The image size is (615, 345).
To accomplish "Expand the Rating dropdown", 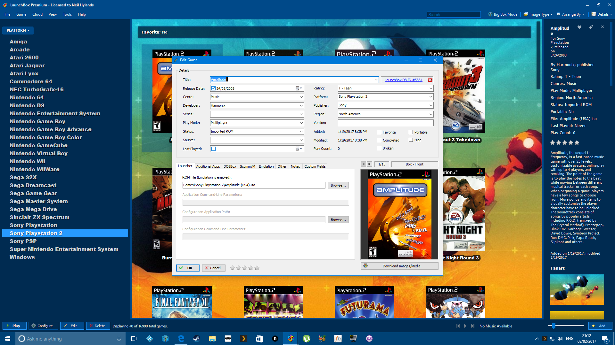I will pyautogui.click(x=430, y=88).
